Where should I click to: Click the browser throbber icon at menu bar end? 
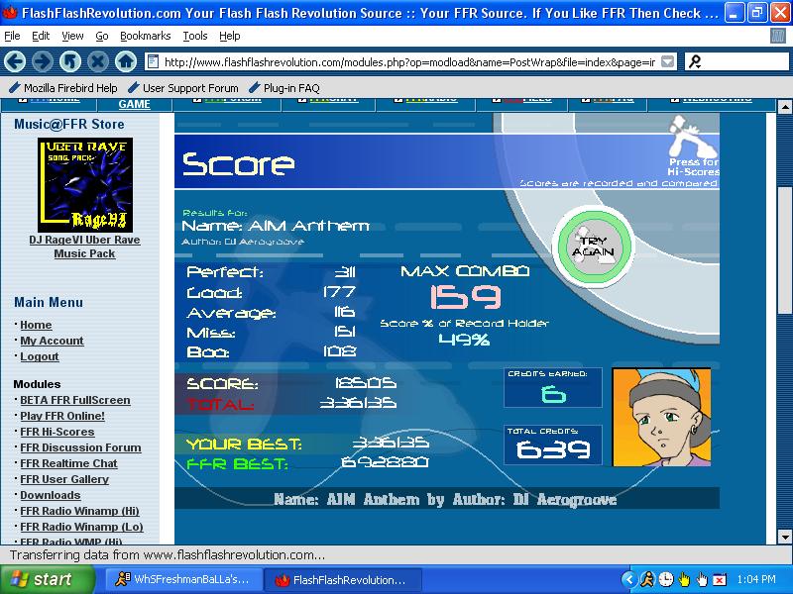point(777,36)
